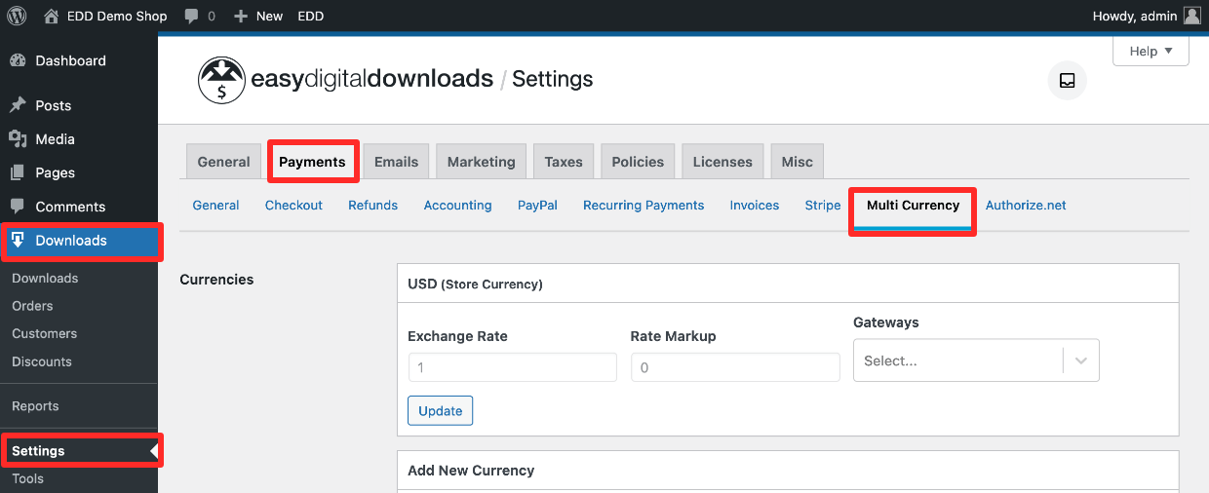
Task: Click the admin avatar icon
Action: pos(1192,16)
